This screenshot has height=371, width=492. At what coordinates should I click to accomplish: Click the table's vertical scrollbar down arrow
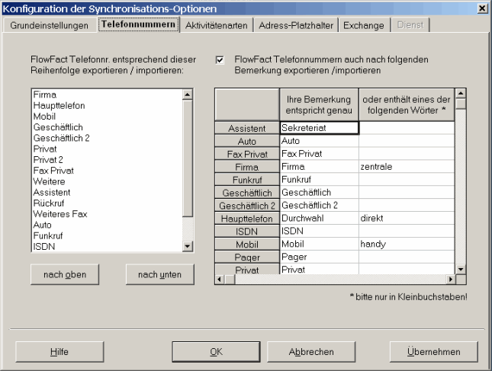pyautogui.click(x=461, y=269)
